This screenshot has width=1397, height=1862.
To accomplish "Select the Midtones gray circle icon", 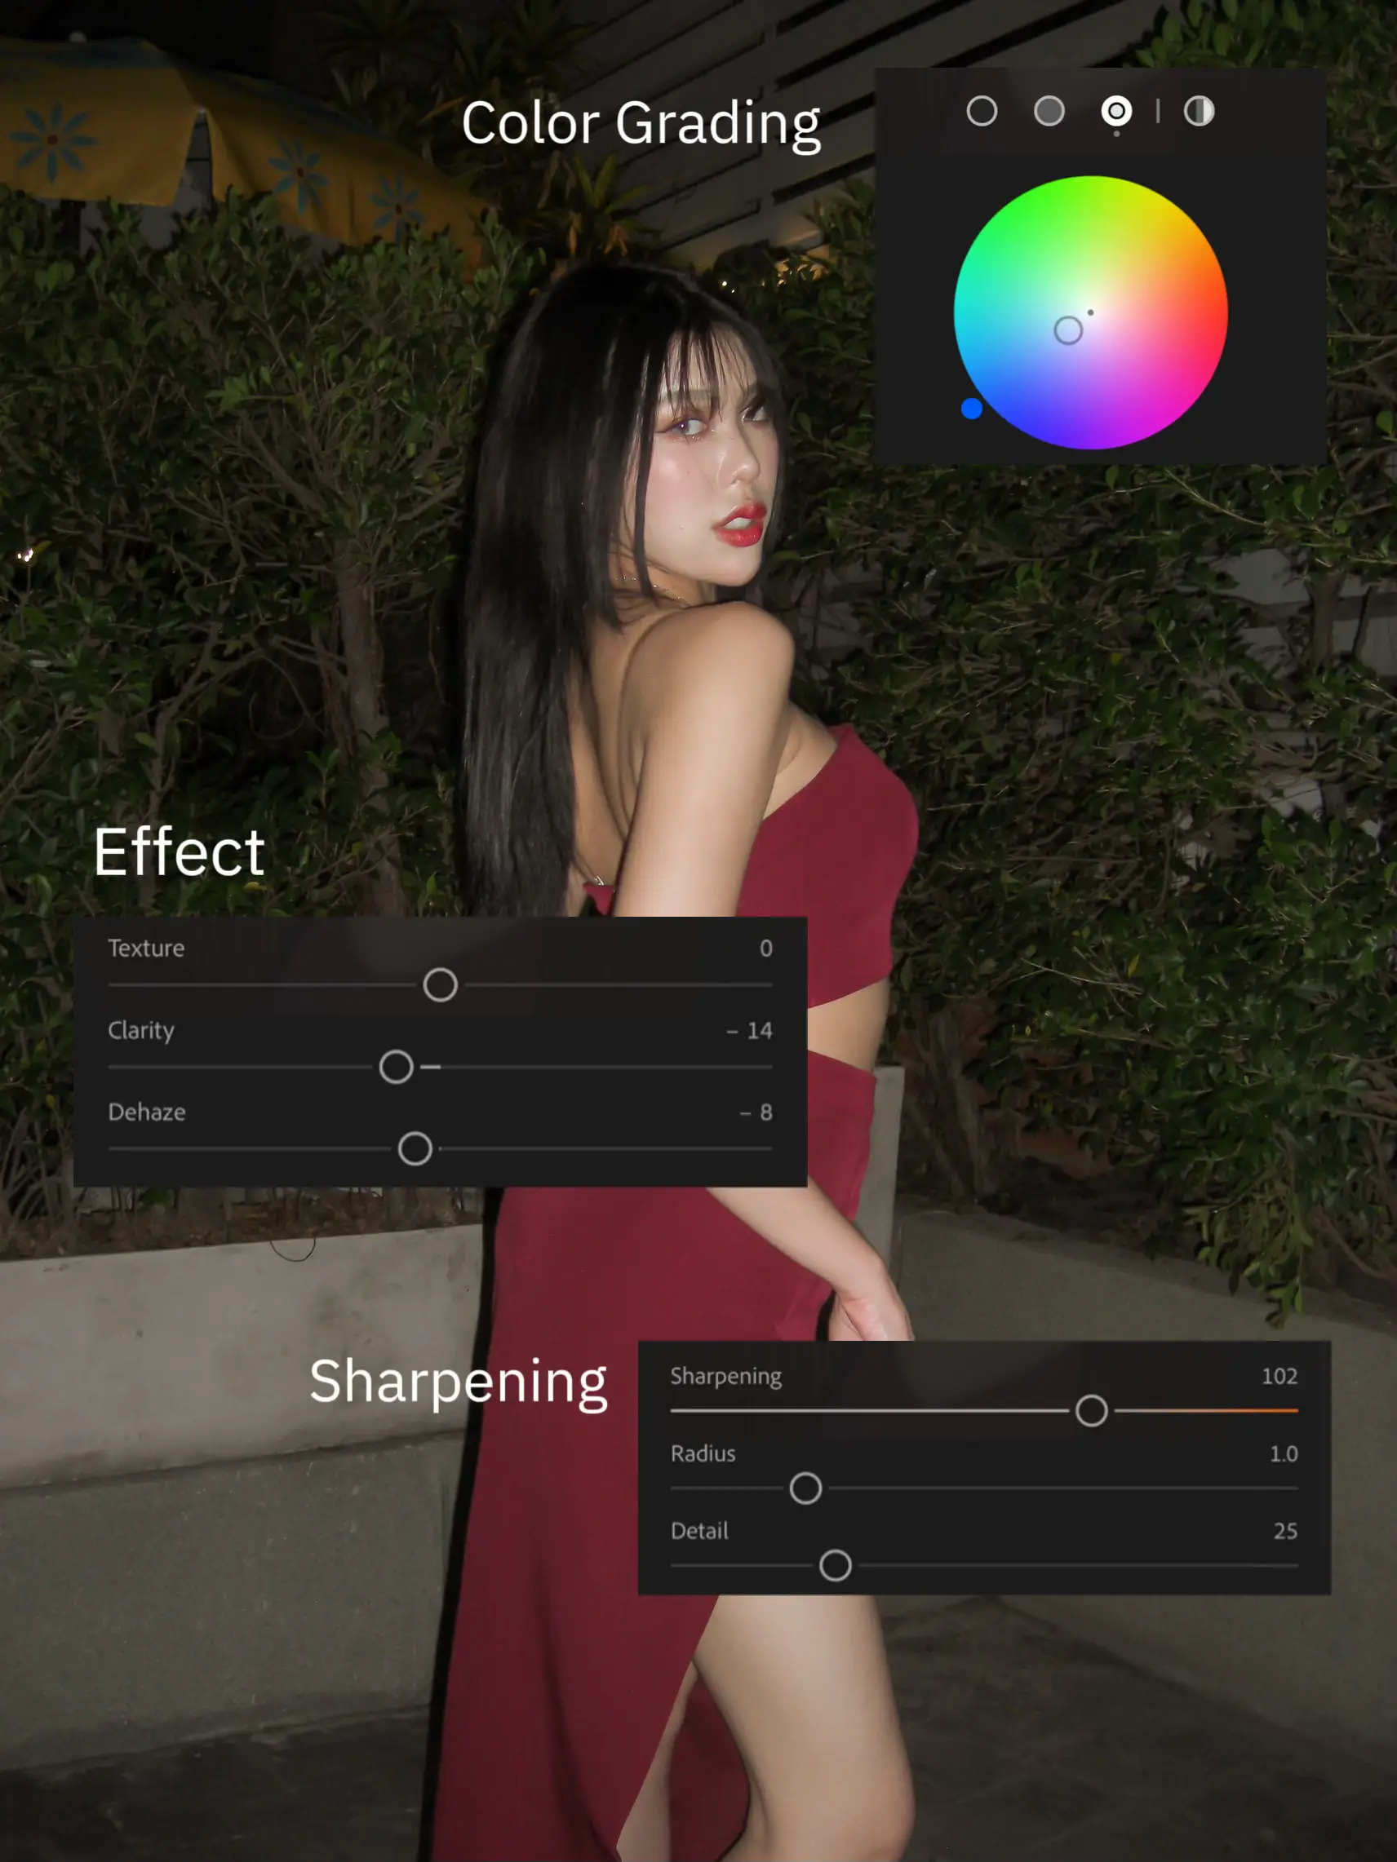I will (x=1049, y=111).
